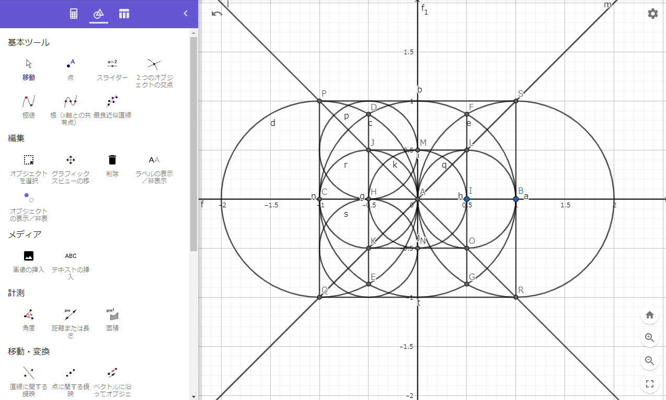Click point K in the drawing
Image resolution: width=666 pixels, height=400 pixels.
(x=369, y=248)
